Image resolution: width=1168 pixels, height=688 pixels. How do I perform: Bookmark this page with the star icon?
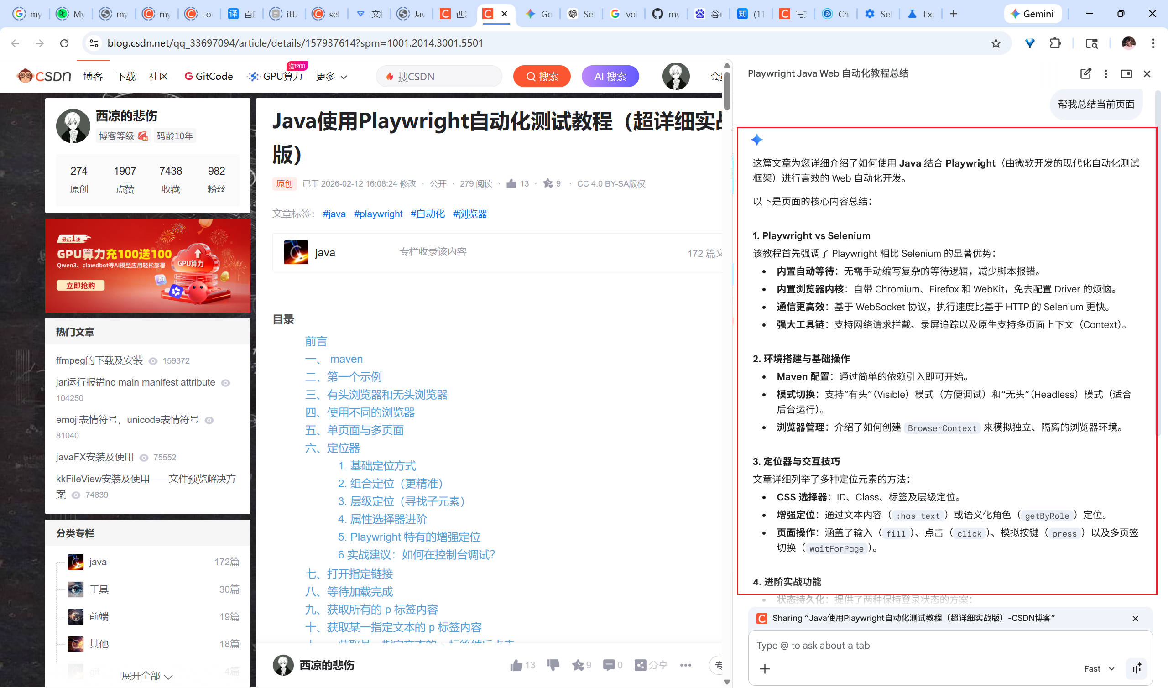996,43
